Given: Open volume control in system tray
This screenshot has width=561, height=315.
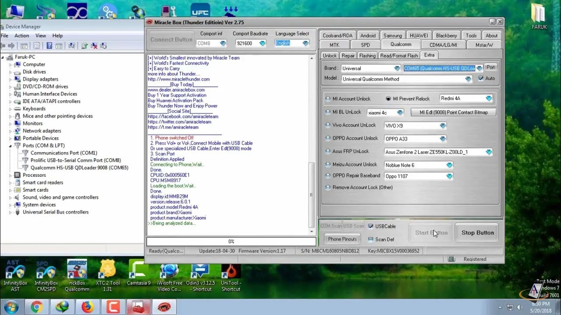Looking at the screenshot, I should pos(520,307).
